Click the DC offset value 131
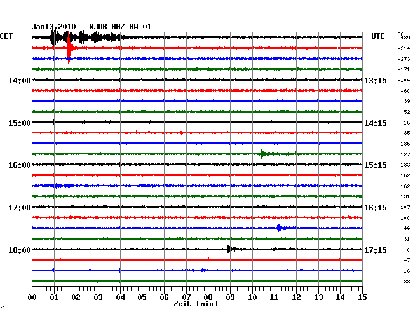413x314 pixels. click(405, 196)
